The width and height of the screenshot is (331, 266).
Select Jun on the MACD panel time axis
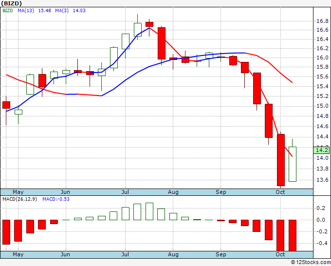pyautogui.click(x=65, y=254)
